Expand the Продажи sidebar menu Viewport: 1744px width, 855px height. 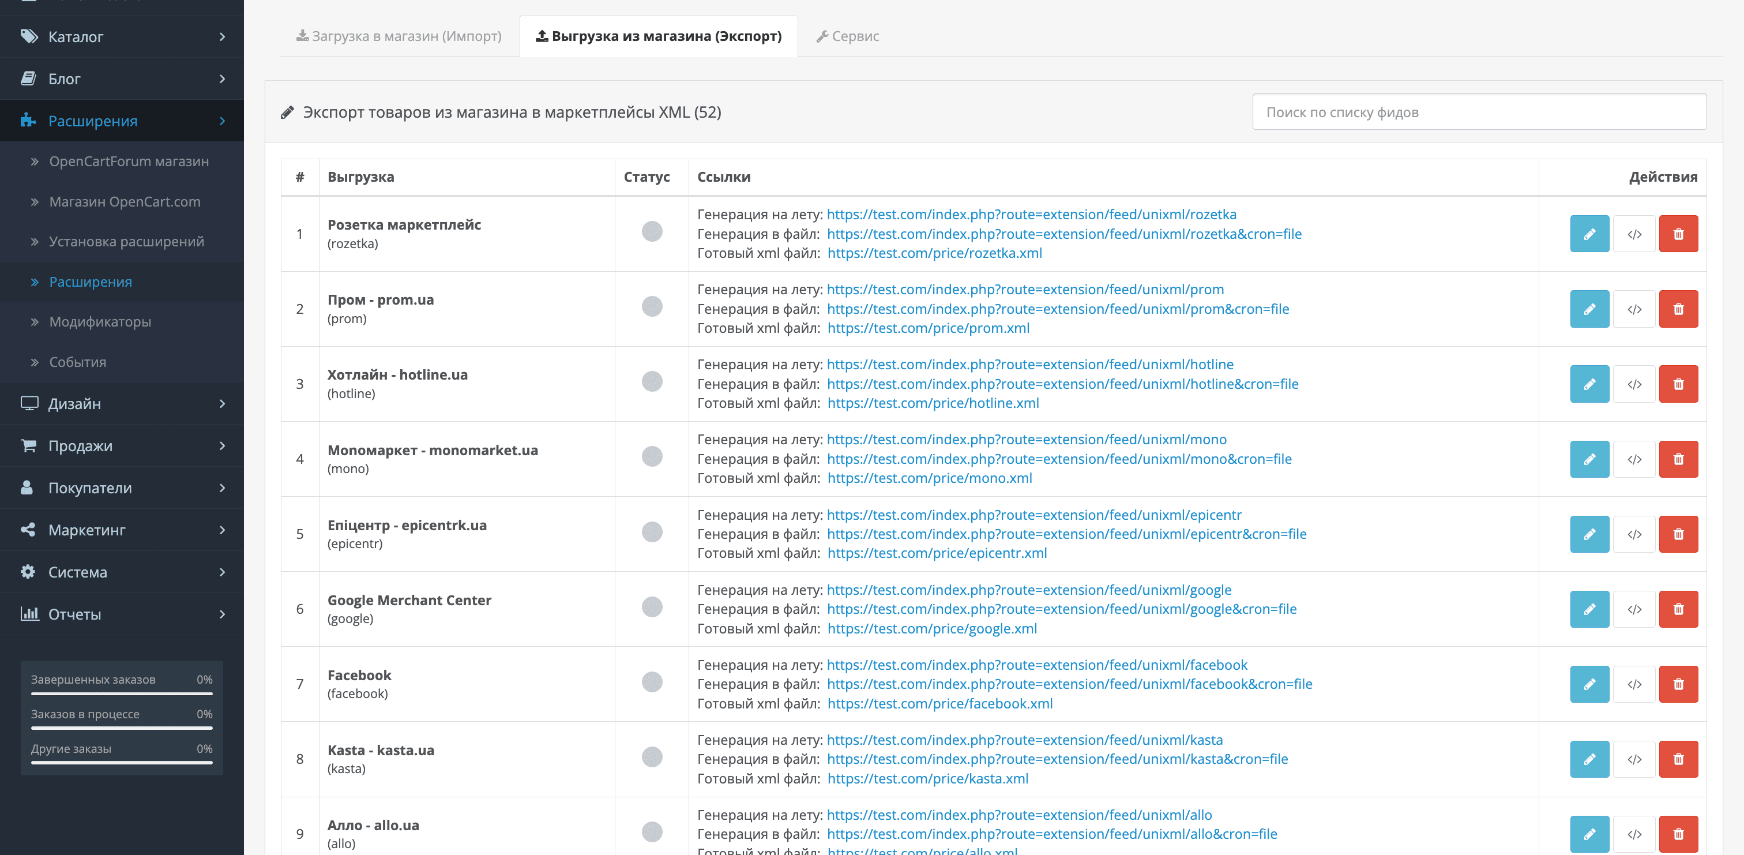pyautogui.click(x=122, y=446)
